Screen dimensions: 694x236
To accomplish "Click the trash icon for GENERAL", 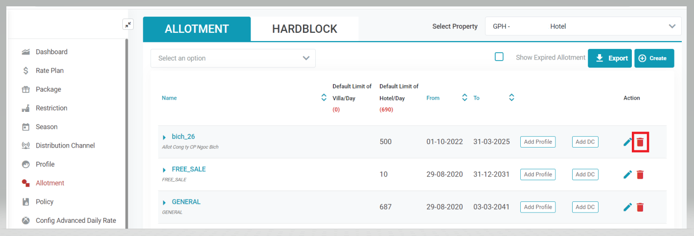I will 640,207.
